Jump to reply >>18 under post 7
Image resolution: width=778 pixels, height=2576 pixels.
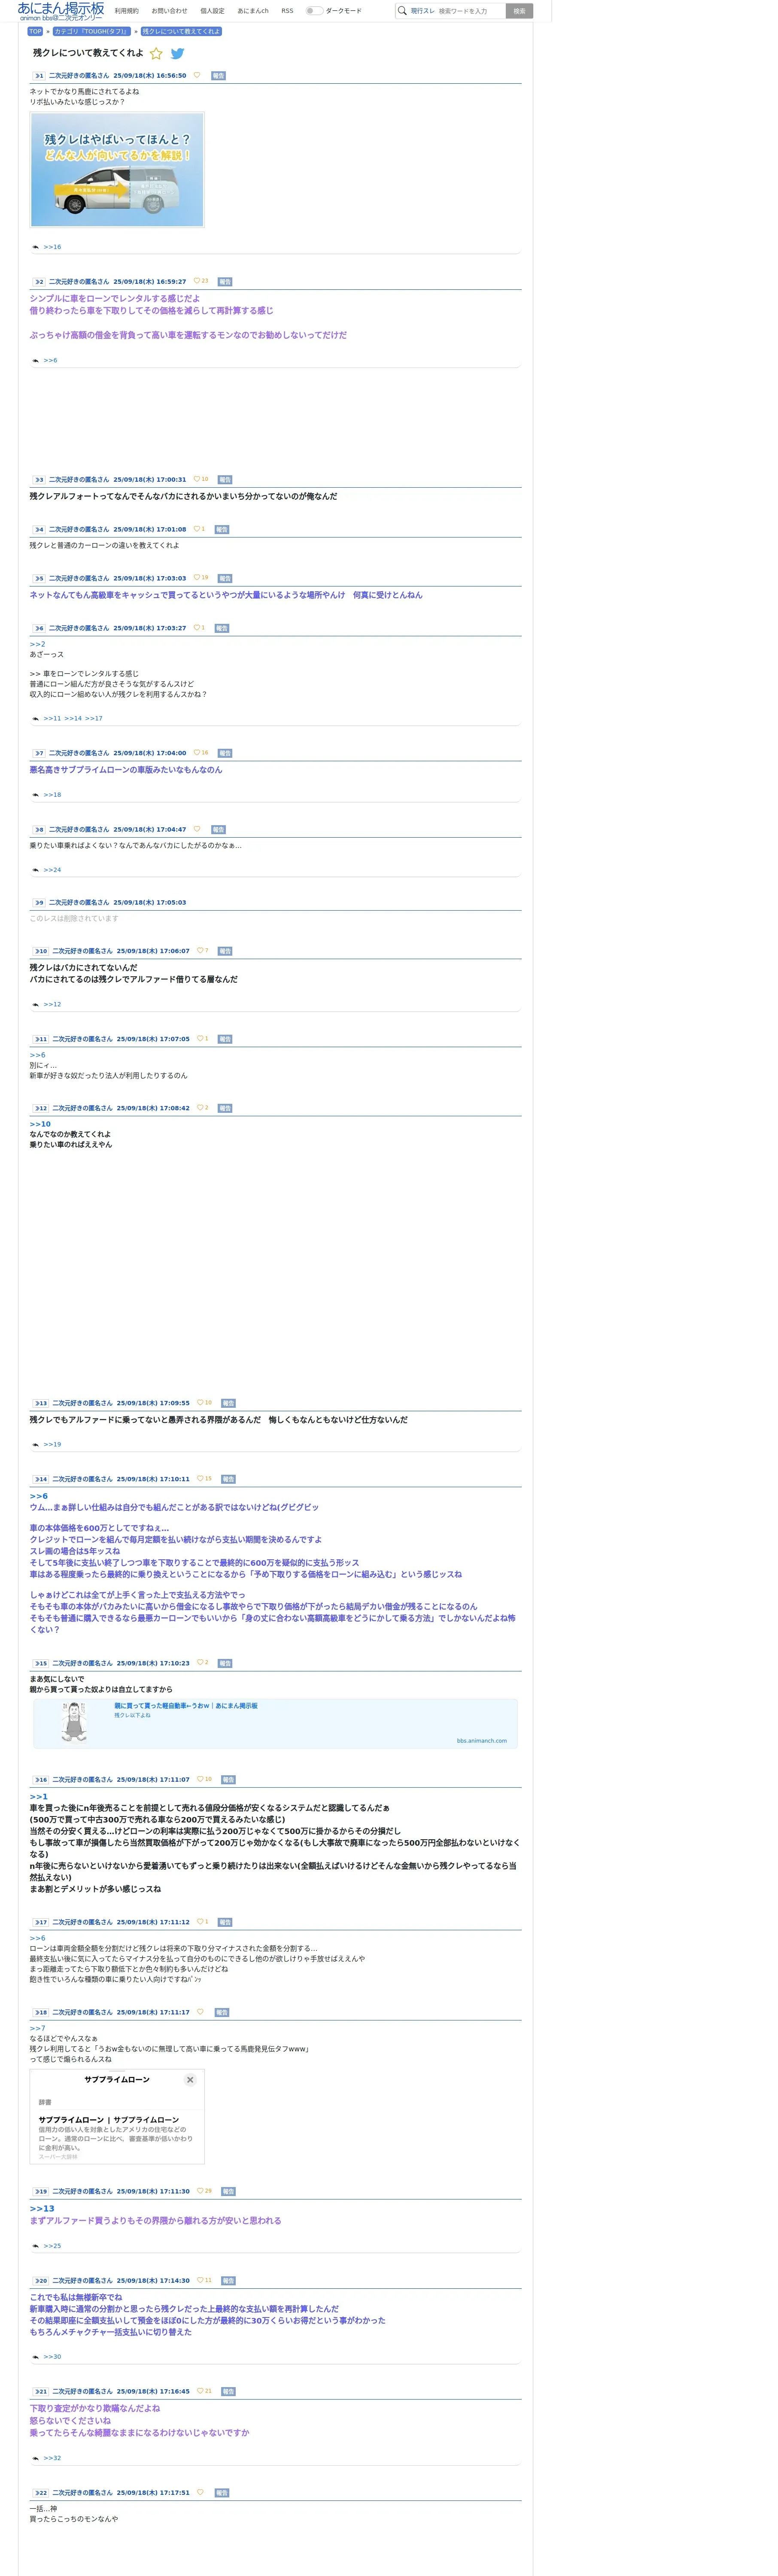52,795
